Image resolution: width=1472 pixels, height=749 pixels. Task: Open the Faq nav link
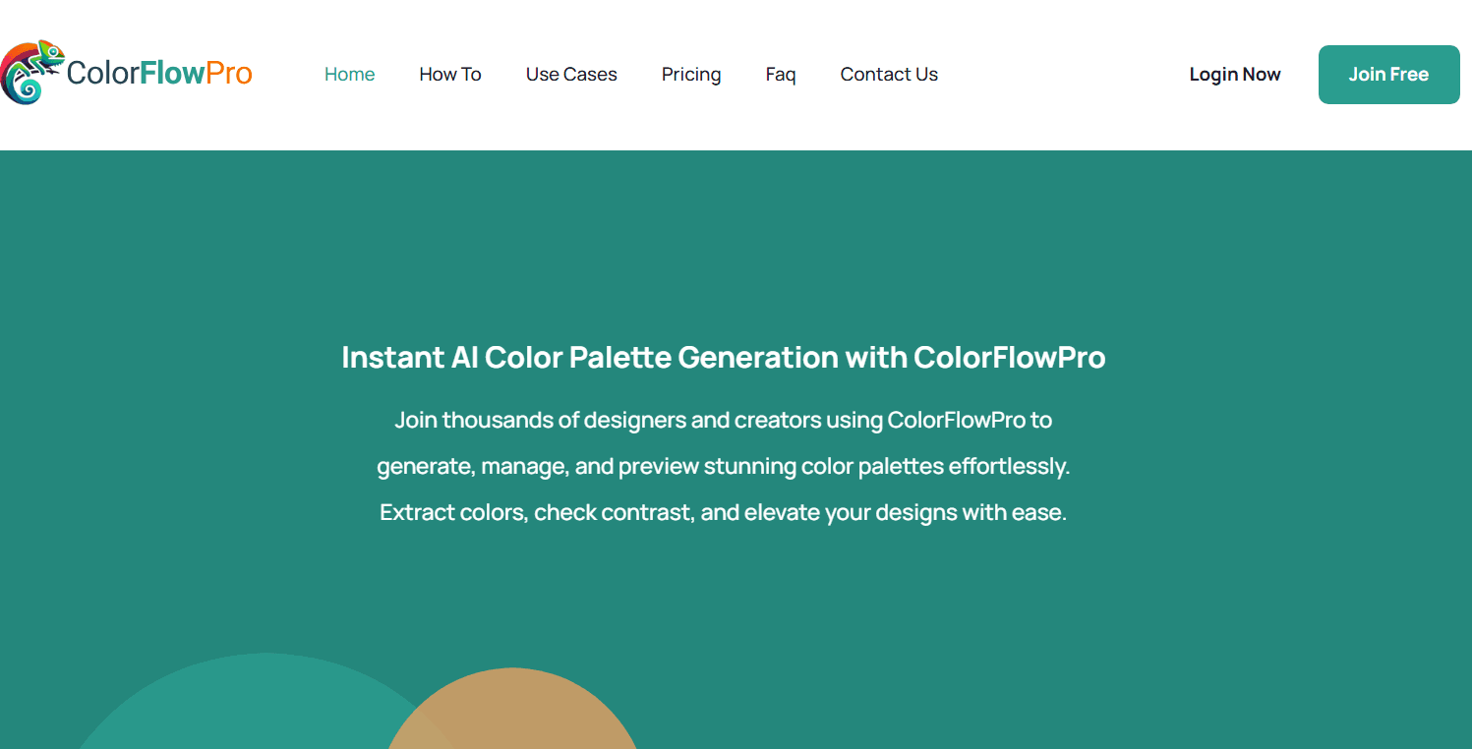tap(781, 75)
